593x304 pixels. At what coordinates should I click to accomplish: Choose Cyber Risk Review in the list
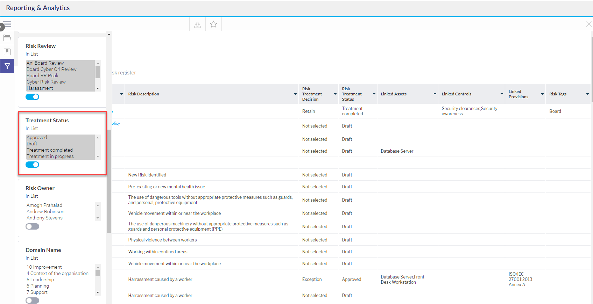[46, 82]
